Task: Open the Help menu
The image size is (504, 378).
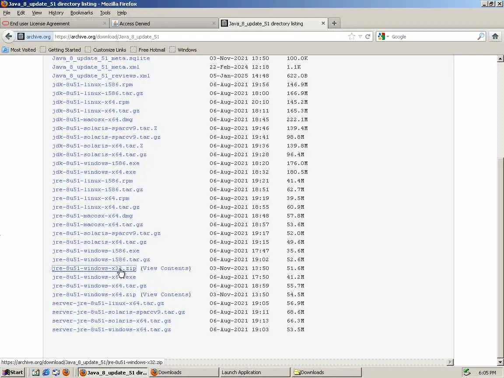Action: pos(122,13)
